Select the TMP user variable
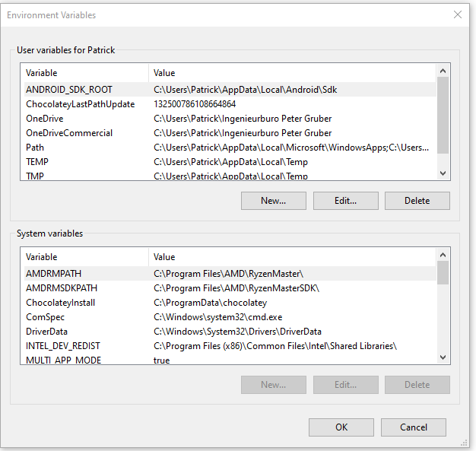This screenshot has height=451, width=476. [230, 176]
